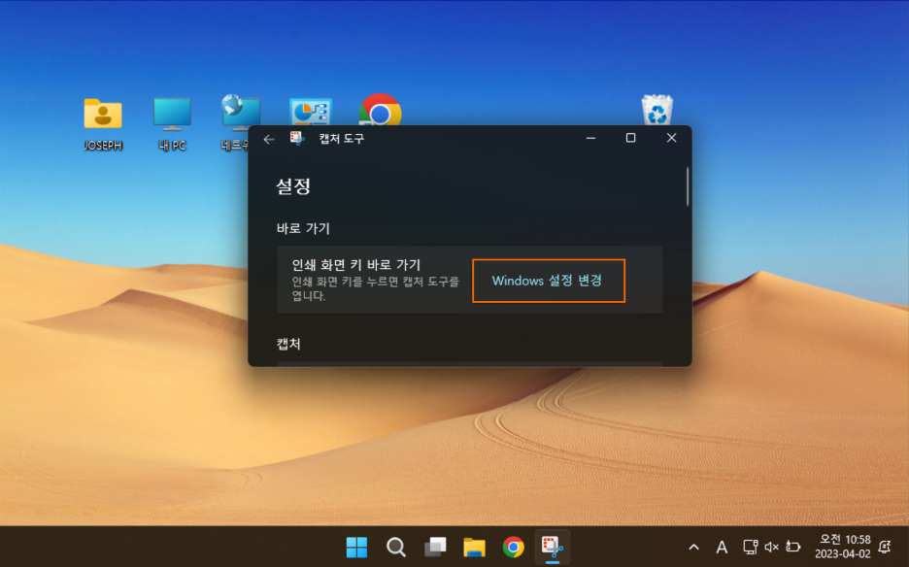
Task: Open the notification bell icon
Action: pos(885,547)
